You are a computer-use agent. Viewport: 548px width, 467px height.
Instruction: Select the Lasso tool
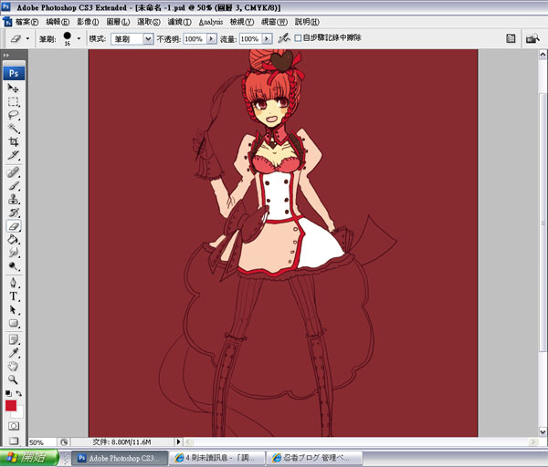(14, 115)
